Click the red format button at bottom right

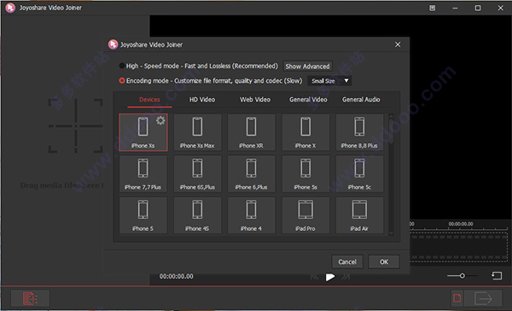pyautogui.click(x=457, y=298)
